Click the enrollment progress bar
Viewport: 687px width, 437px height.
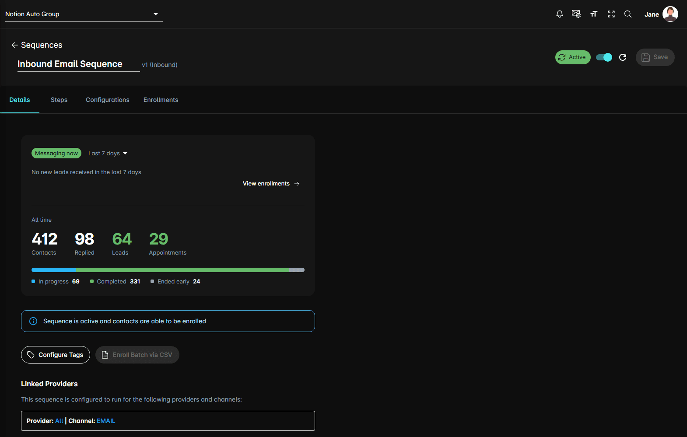tap(168, 270)
